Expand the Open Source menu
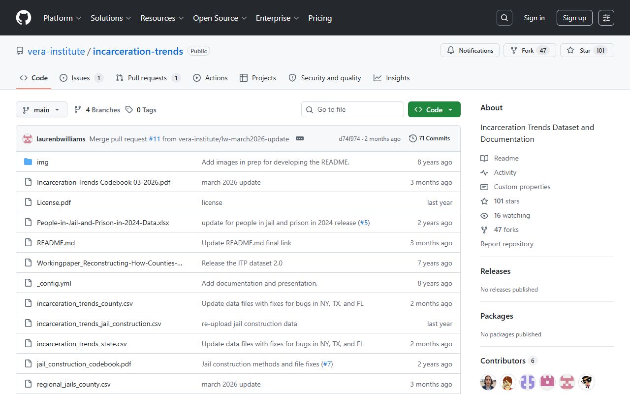 pos(220,18)
